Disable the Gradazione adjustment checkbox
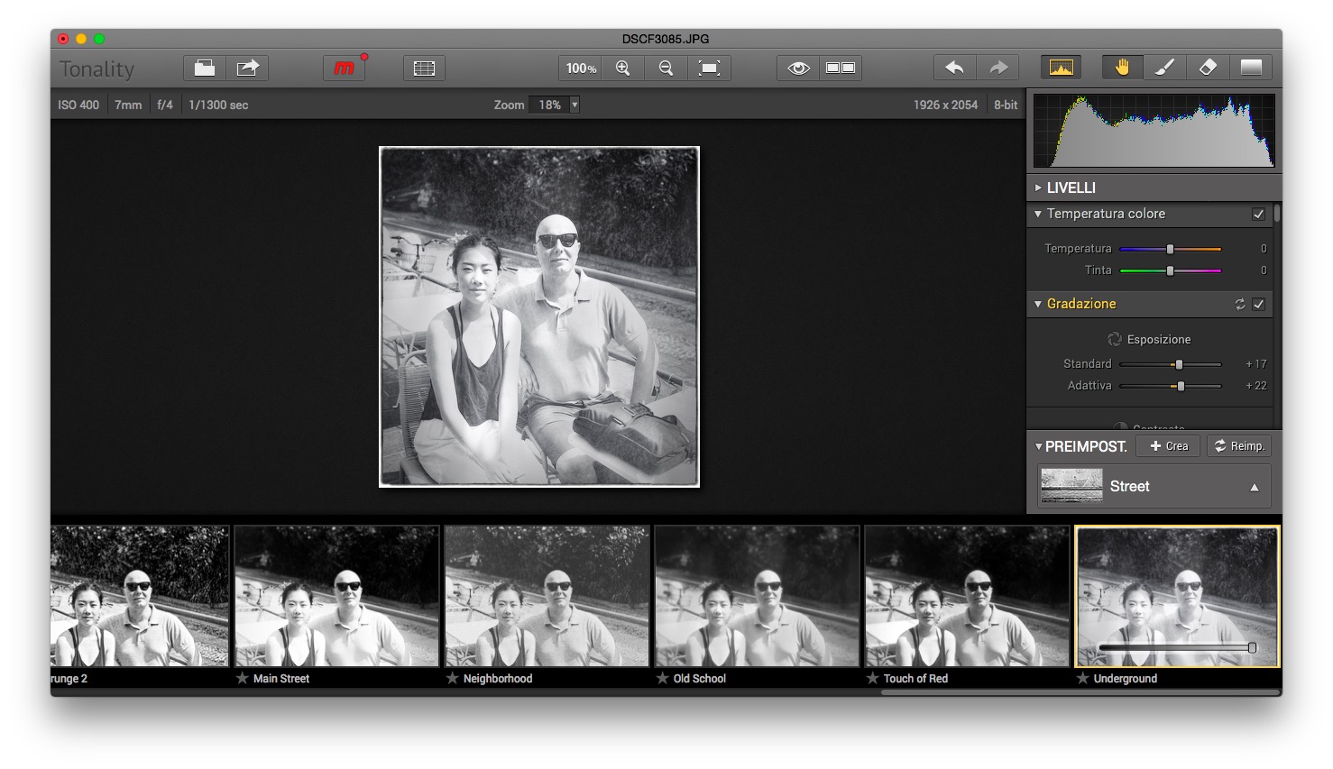 [1258, 305]
